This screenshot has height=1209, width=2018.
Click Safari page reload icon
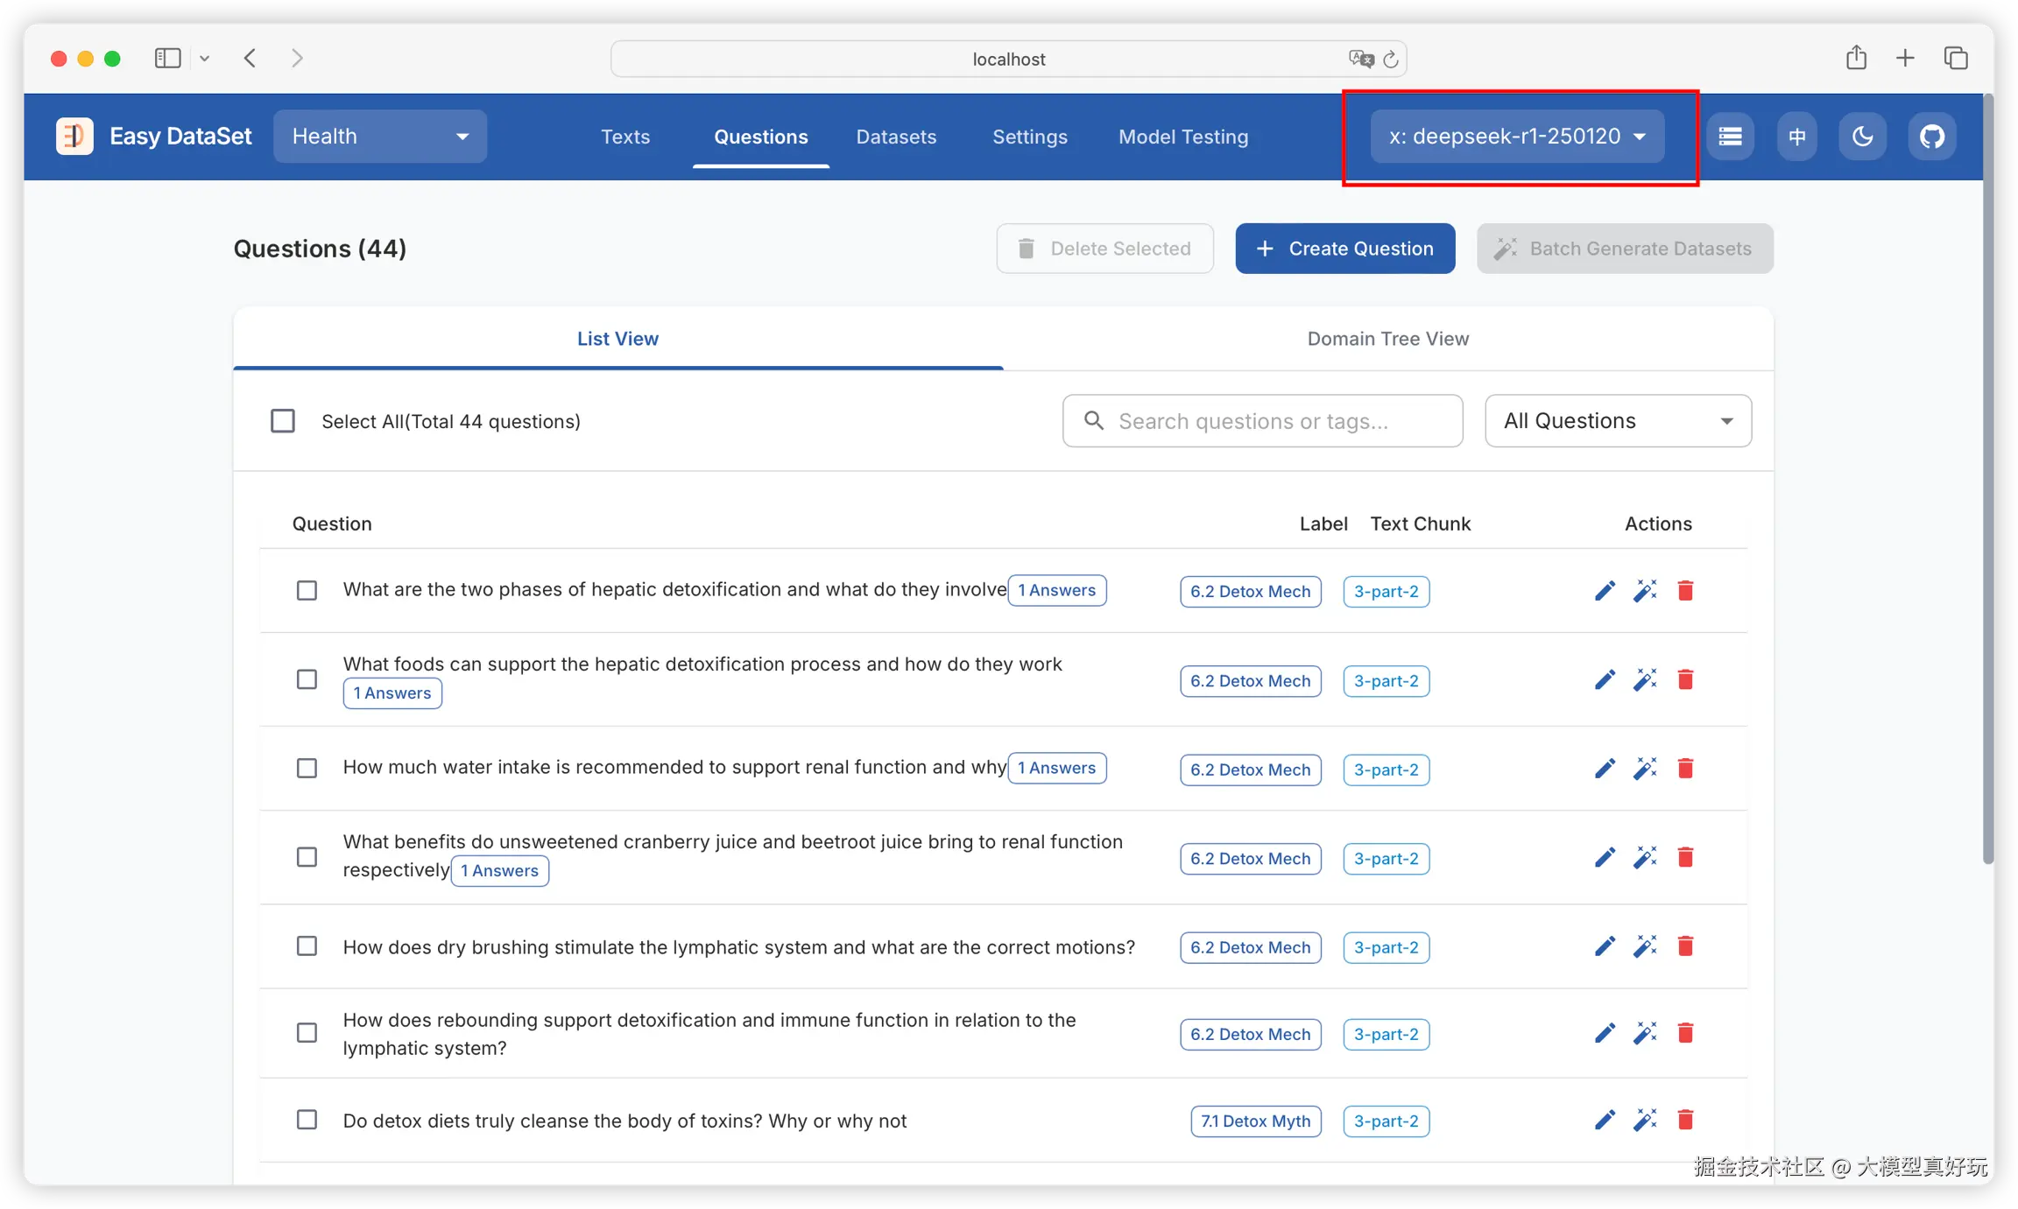(1390, 60)
